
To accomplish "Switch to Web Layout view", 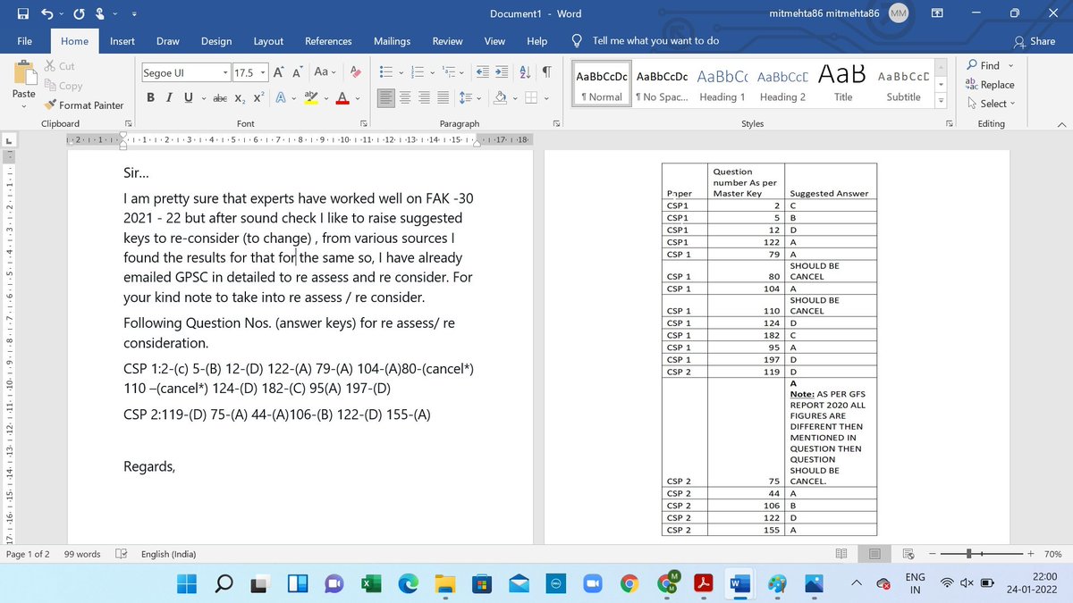I will pos(908,554).
